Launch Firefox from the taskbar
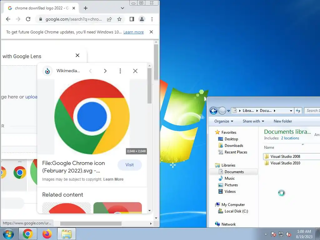This screenshot has height=240, width=320. click(47, 234)
